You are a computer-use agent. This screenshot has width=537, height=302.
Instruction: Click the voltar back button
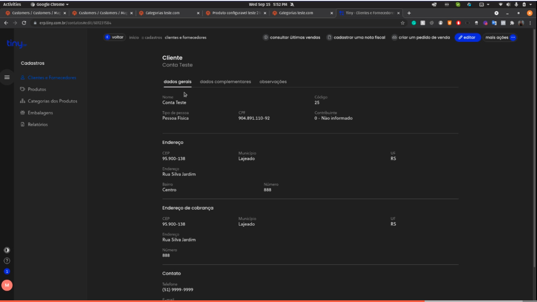click(x=115, y=37)
